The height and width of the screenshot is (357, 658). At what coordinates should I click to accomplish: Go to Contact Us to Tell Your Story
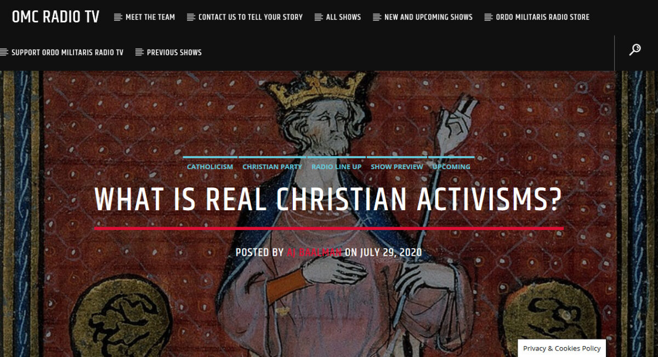[251, 17]
